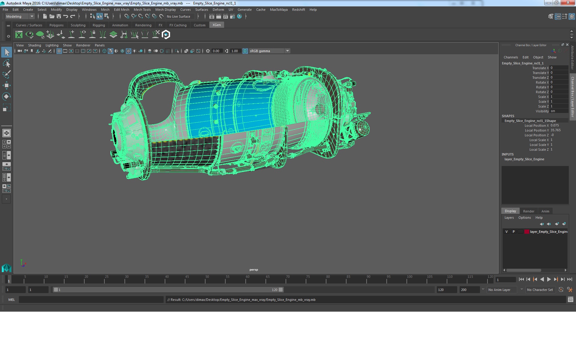The width and height of the screenshot is (576, 347).
Task: Undo last action with curved arrow icon
Action: [65, 16]
